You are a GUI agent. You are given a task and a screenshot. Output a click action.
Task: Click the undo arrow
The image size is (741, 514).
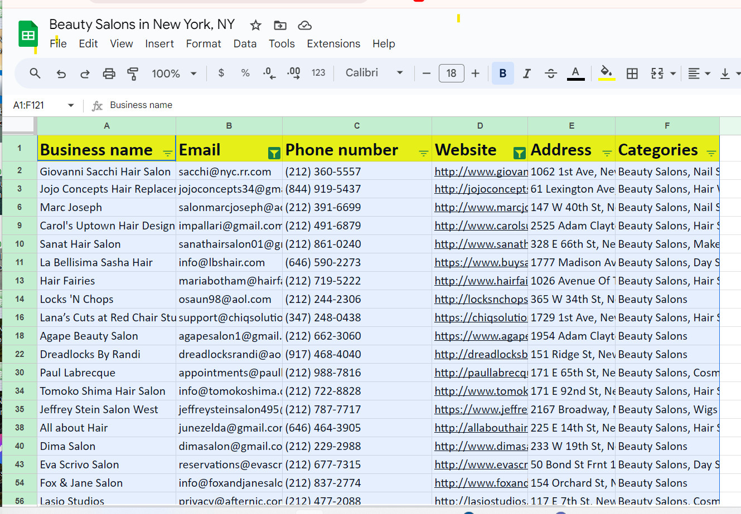click(61, 74)
